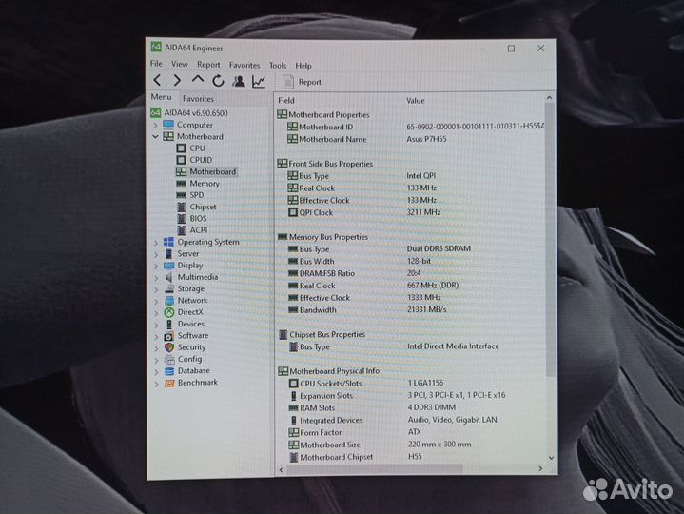Select the SPD item icon

pos(181,195)
